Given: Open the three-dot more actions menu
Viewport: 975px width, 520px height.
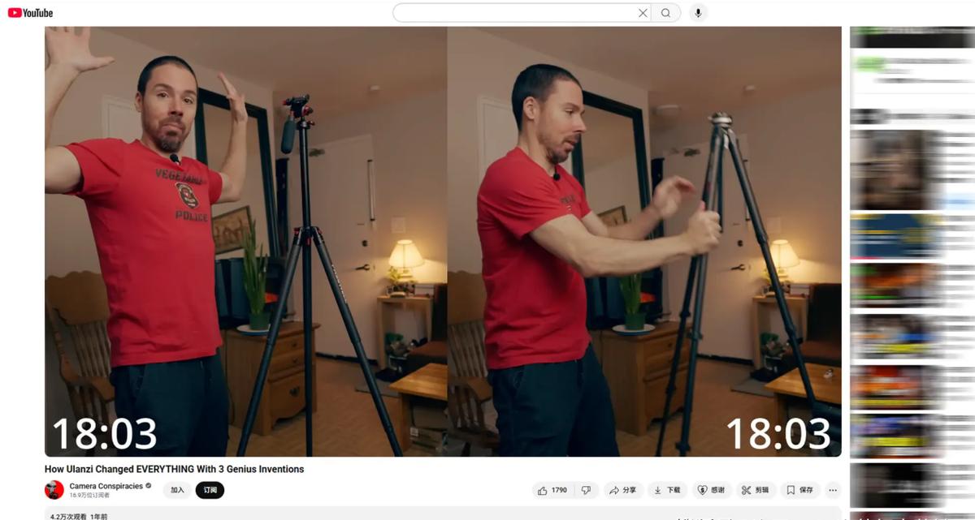Looking at the screenshot, I should click(833, 490).
